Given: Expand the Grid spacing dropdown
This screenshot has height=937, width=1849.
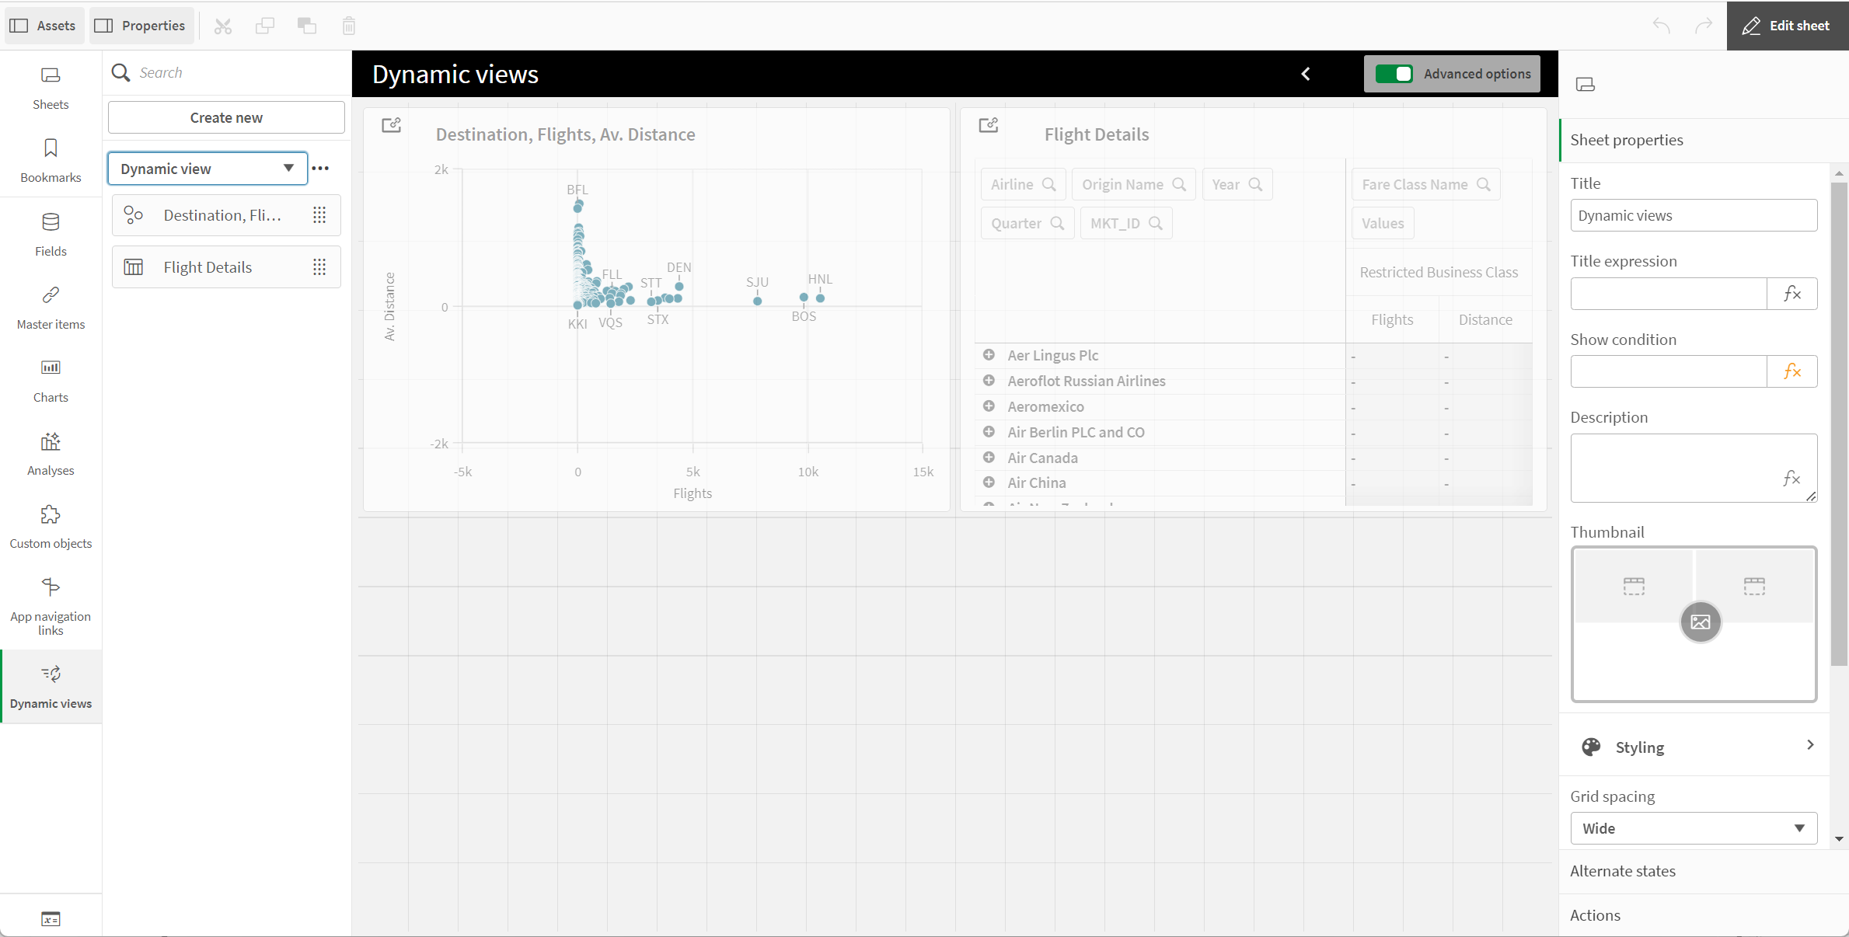Looking at the screenshot, I should [x=1691, y=828].
